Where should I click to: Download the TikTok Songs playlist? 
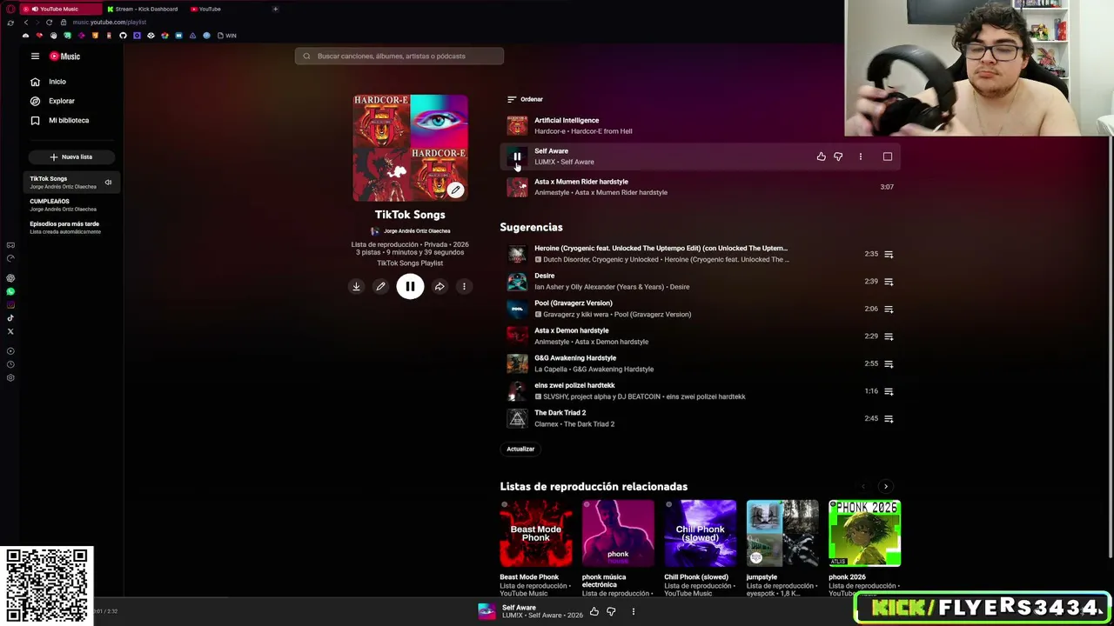tap(356, 287)
